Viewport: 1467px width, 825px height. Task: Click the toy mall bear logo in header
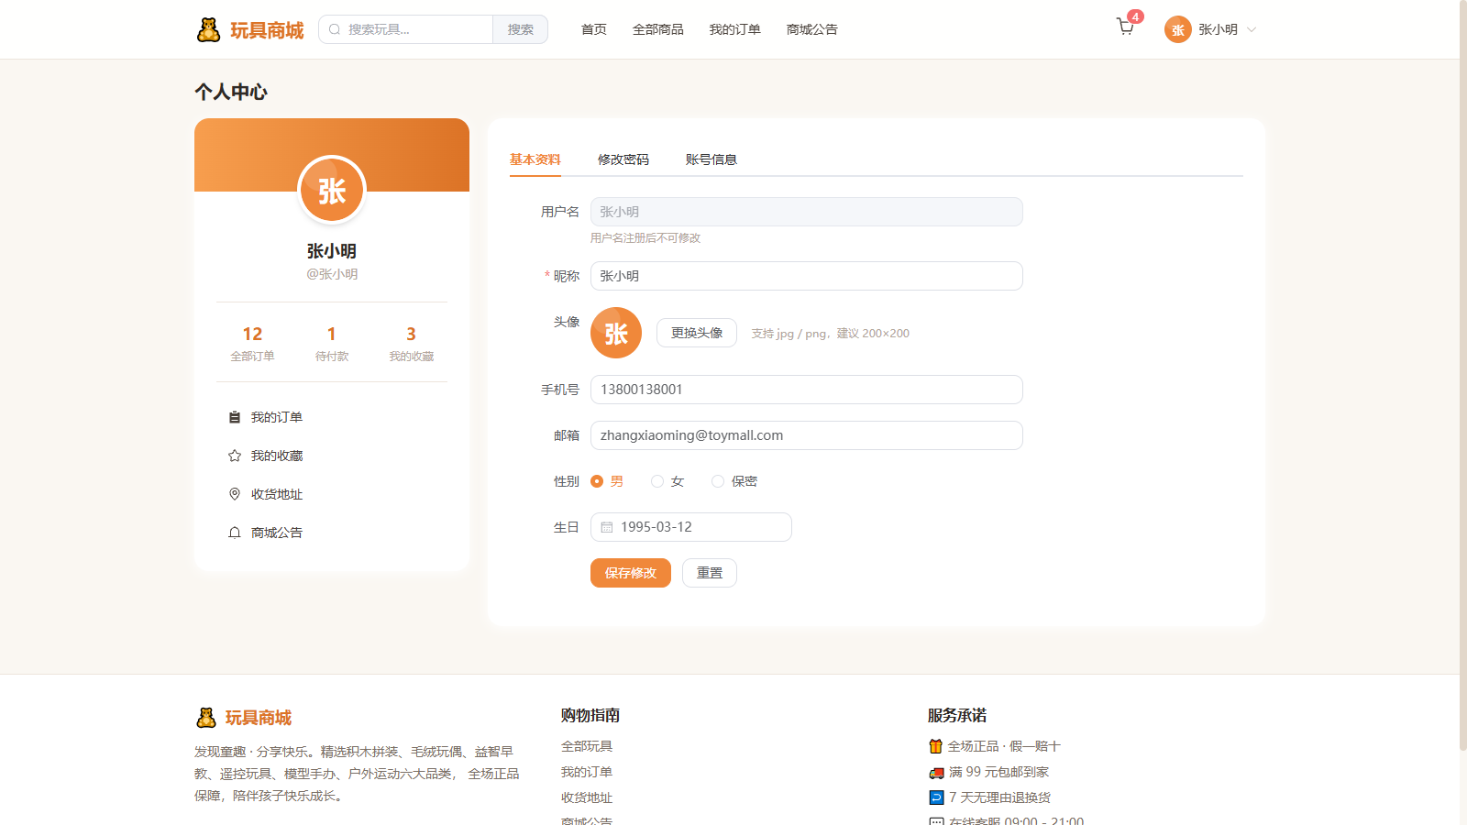(x=209, y=29)
